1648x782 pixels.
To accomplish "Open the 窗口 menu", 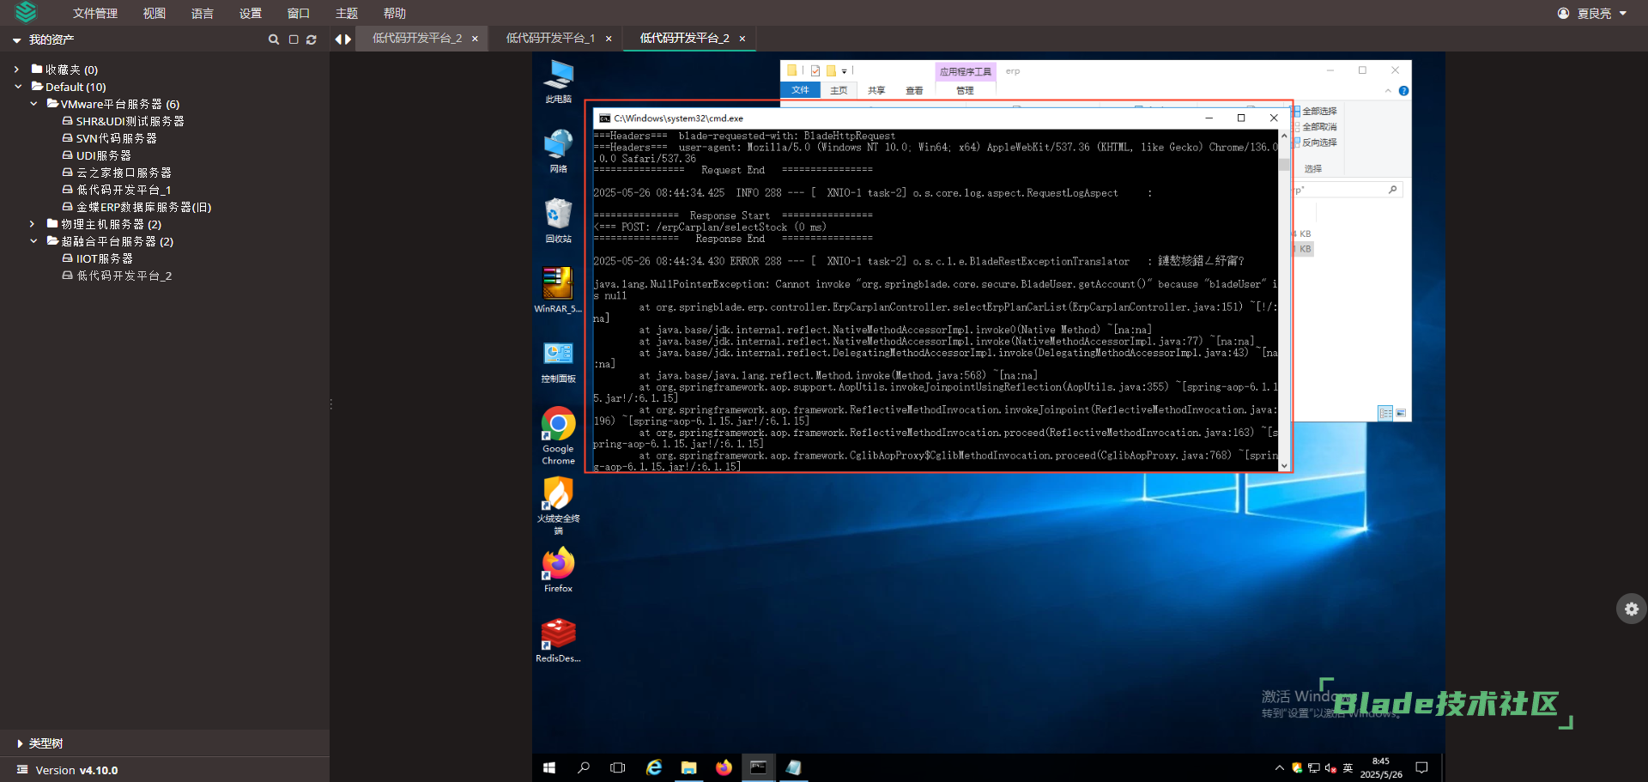I will [299, 13].
